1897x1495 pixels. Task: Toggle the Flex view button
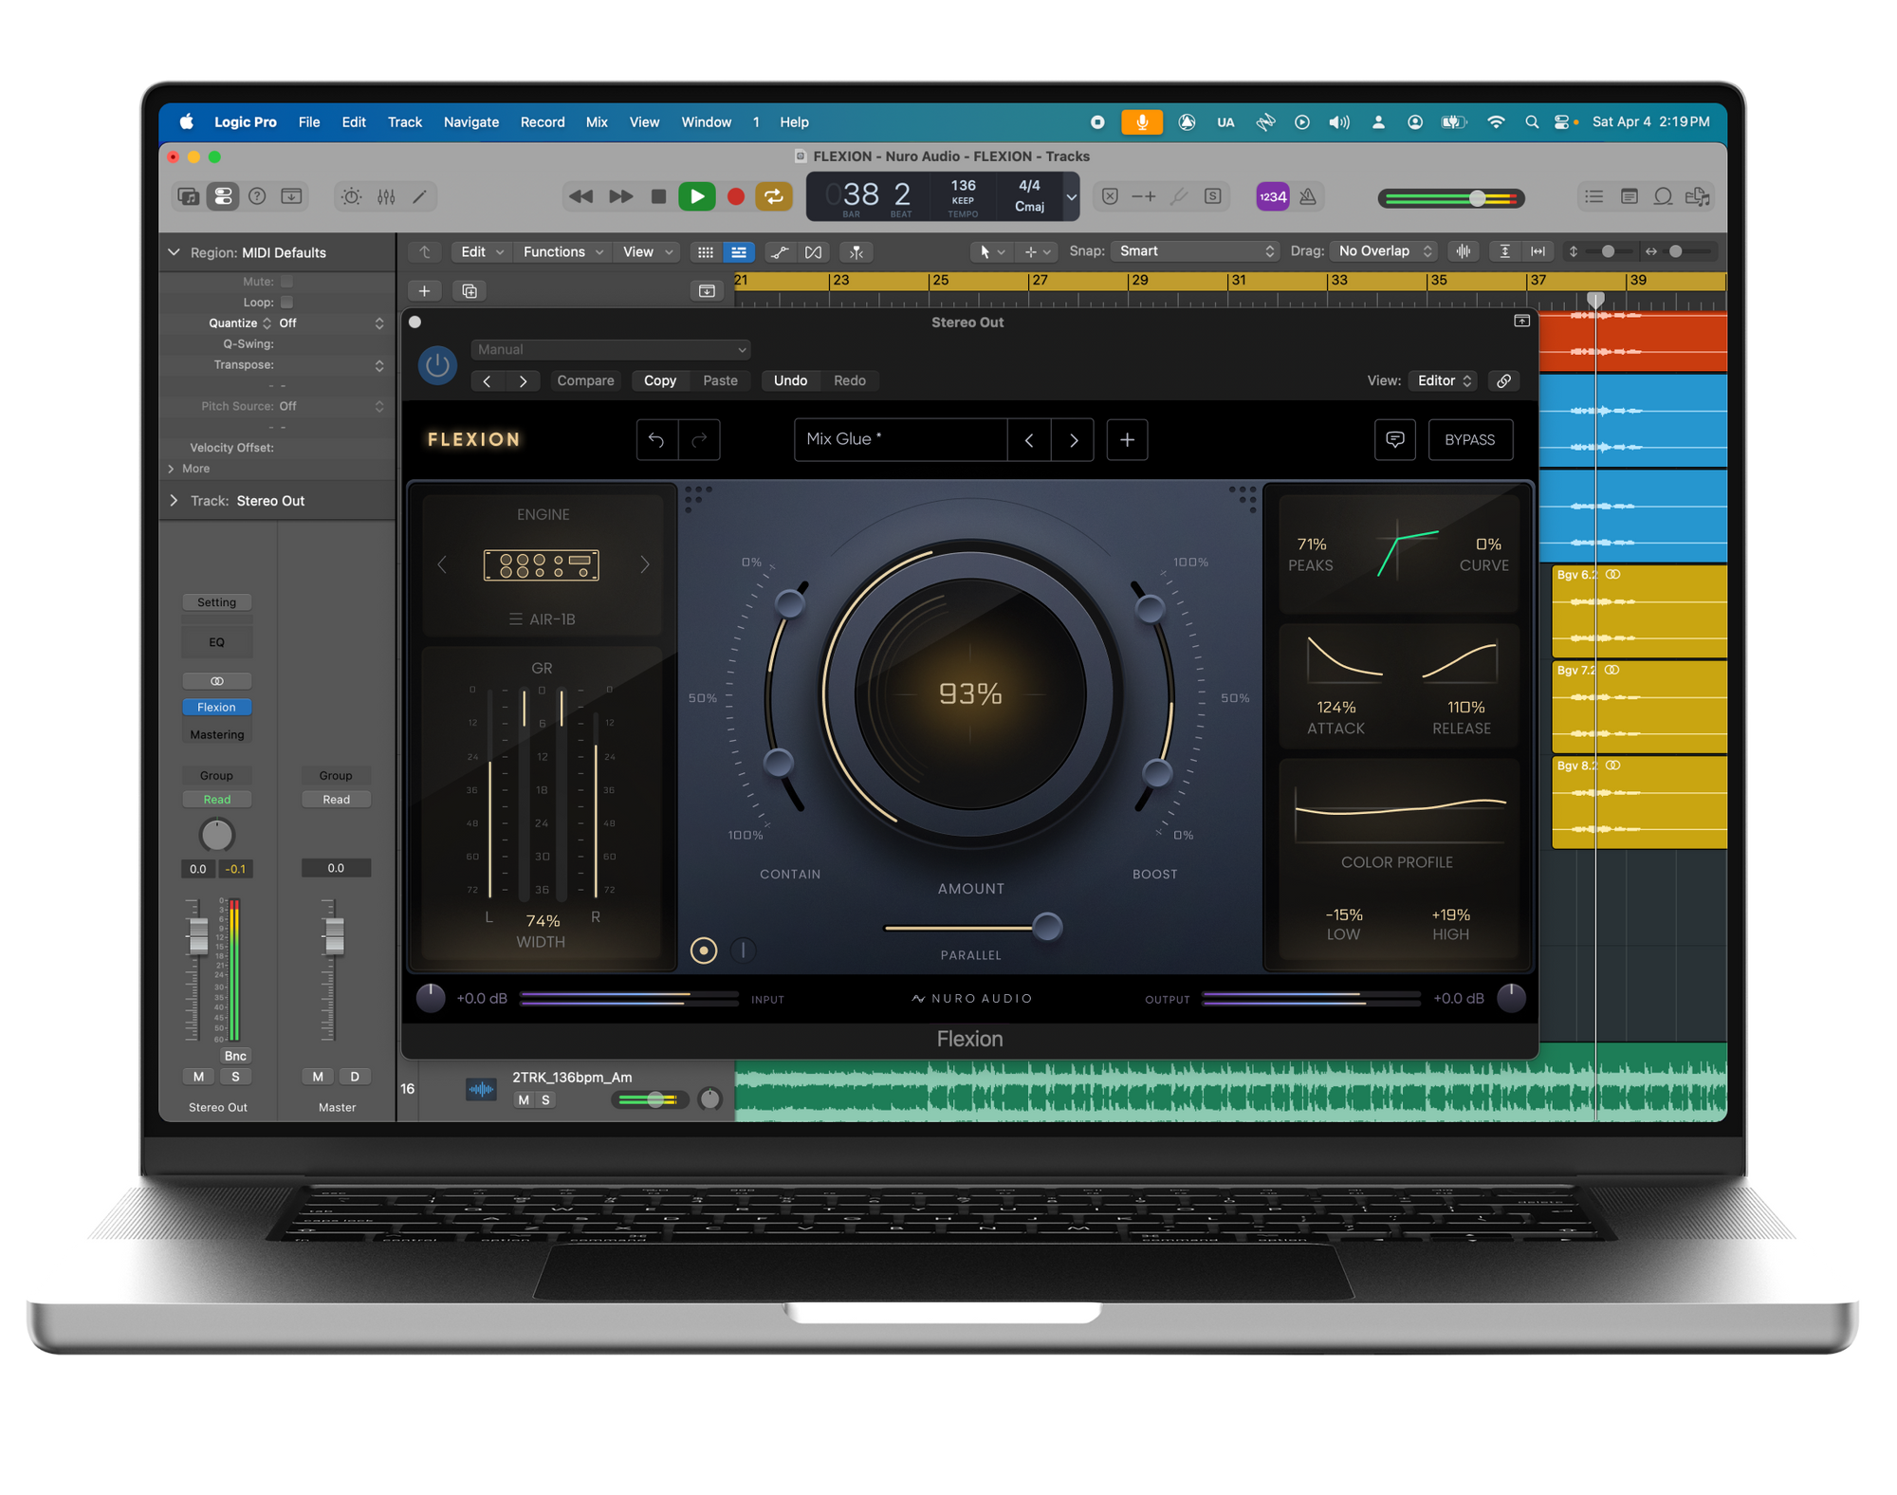(x=813, y=251)
